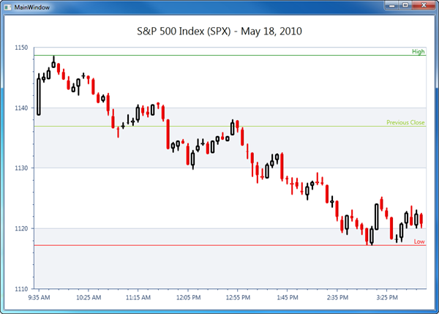Viewport: 439px width, 314px height.
Task: Click the red Low line label
Action: (x=419, y=242)
